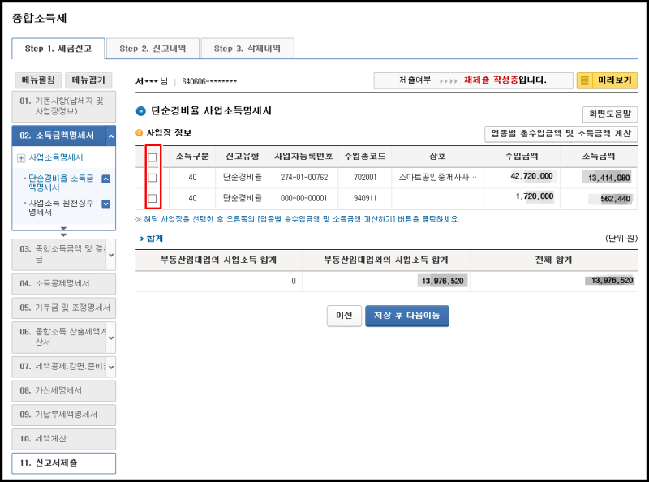The image size is (649, 482).
Task: Click the 메뉴접기 button
Action: point(88,80)
